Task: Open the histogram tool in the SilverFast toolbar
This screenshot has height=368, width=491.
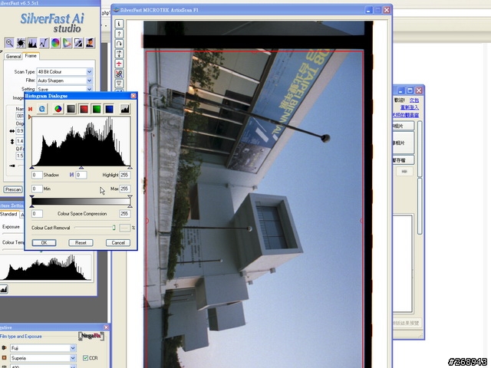Action: [32, 43]
